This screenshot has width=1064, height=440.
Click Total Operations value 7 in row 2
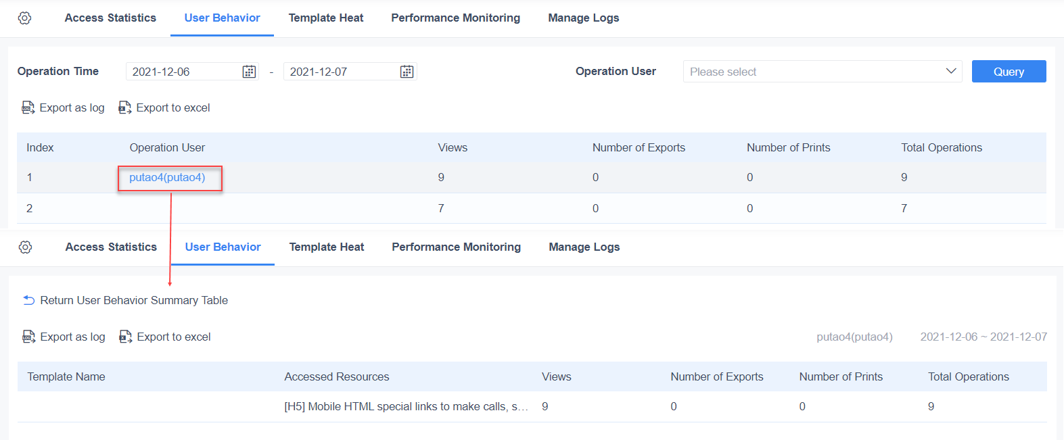tap(904, 209)
